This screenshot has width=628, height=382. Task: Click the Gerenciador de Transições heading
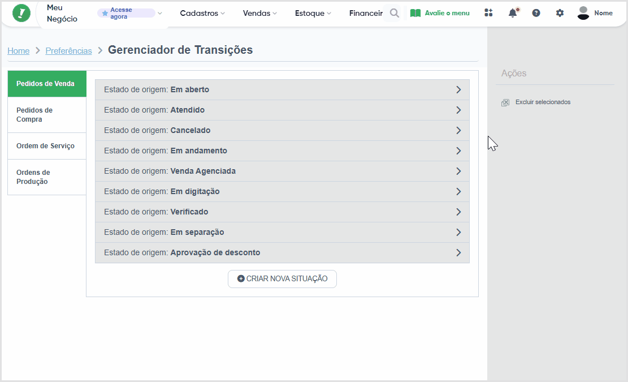tap(180, 50)
